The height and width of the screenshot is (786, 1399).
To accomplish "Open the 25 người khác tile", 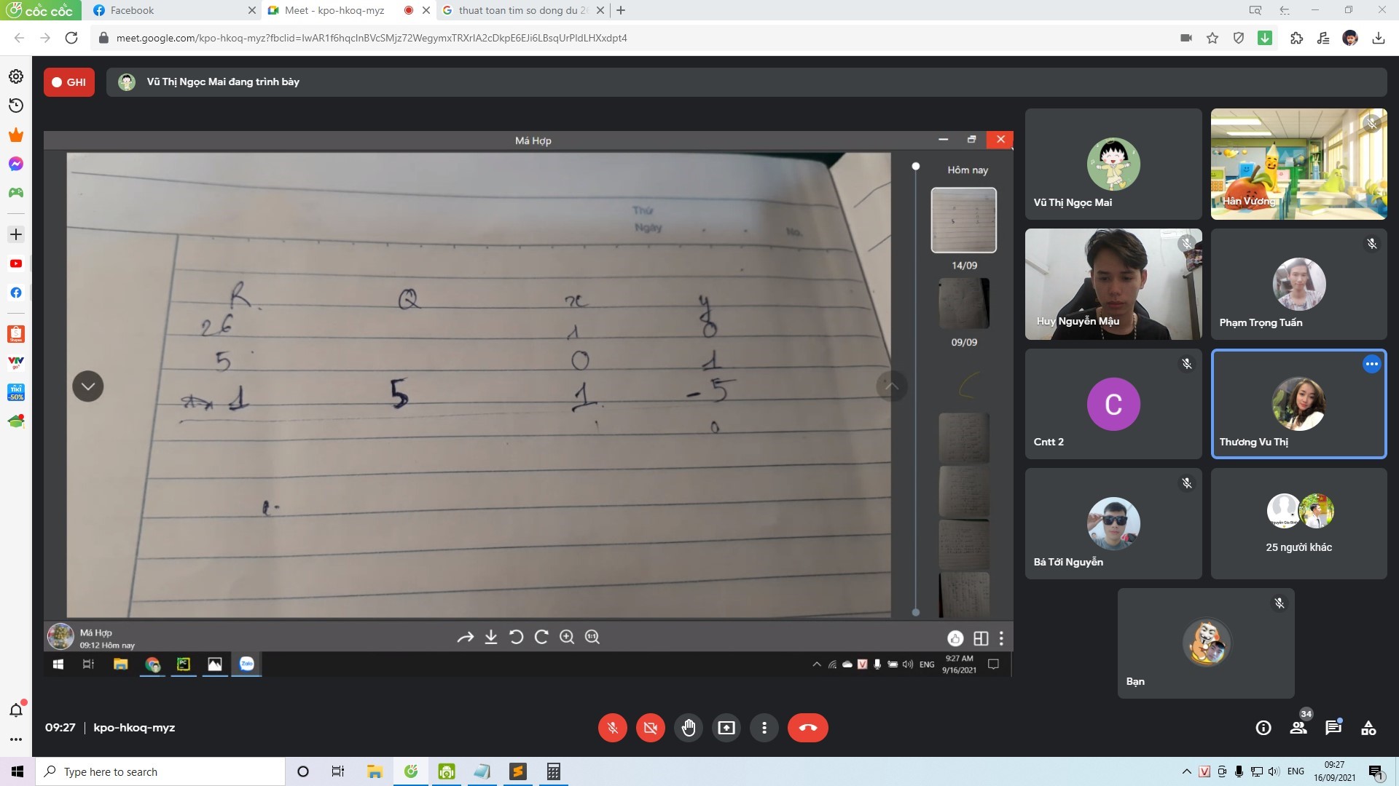I will click(x=1298, y=524).
